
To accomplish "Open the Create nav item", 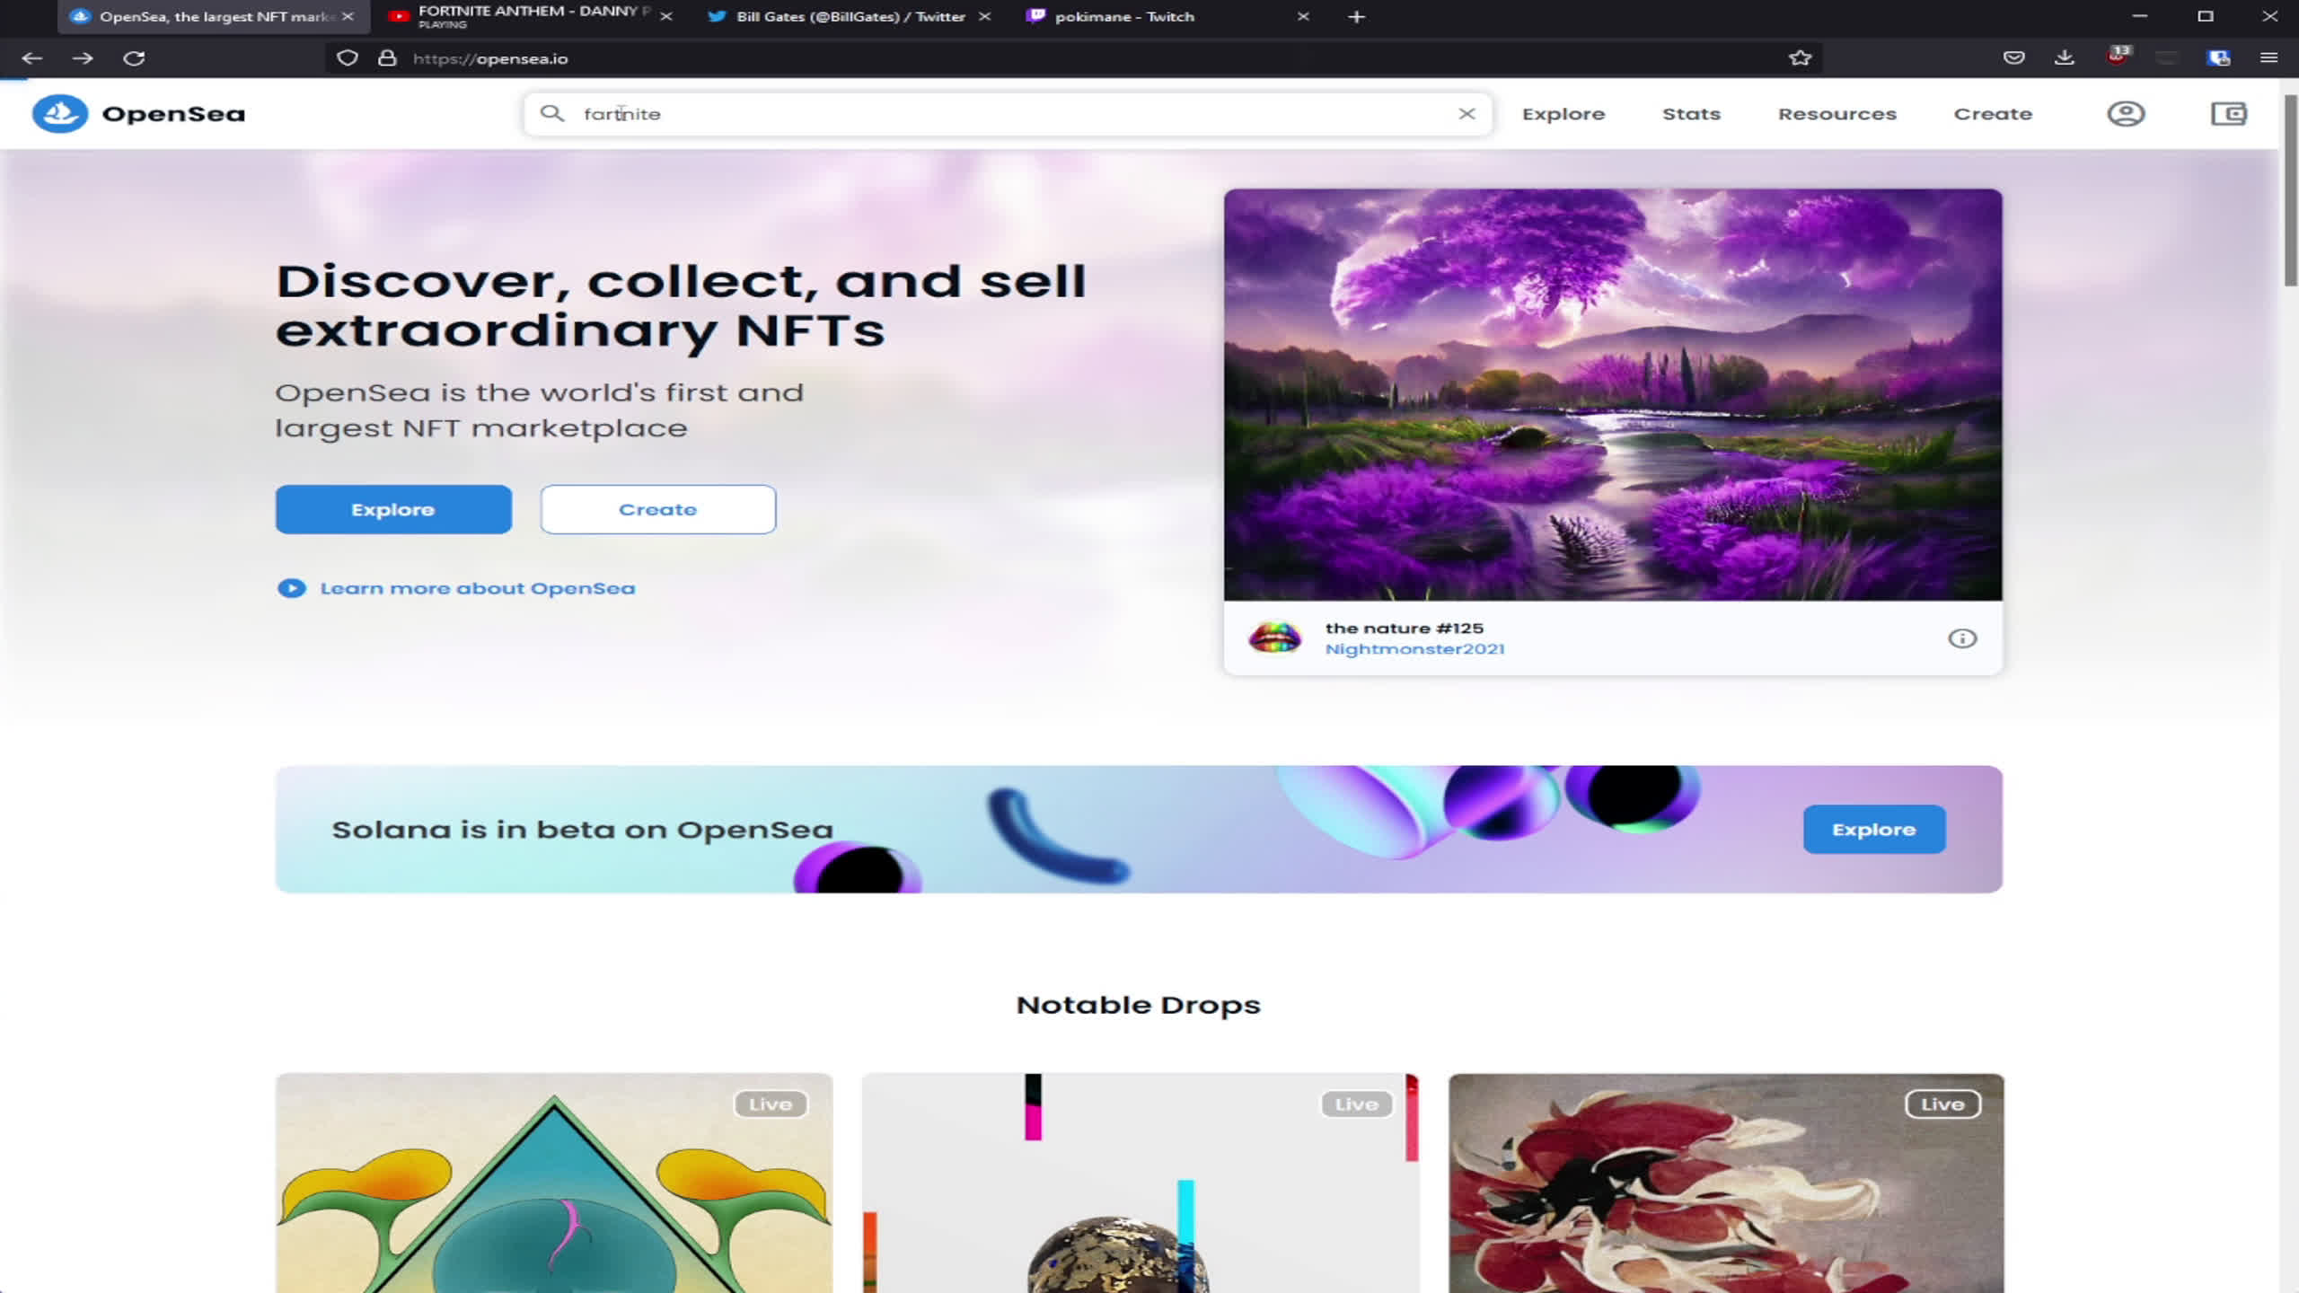I will click(1993, 114).
